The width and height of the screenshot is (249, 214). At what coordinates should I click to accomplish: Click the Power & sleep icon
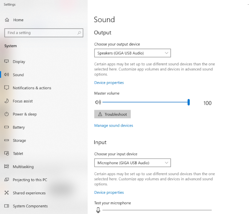[7, 114]
